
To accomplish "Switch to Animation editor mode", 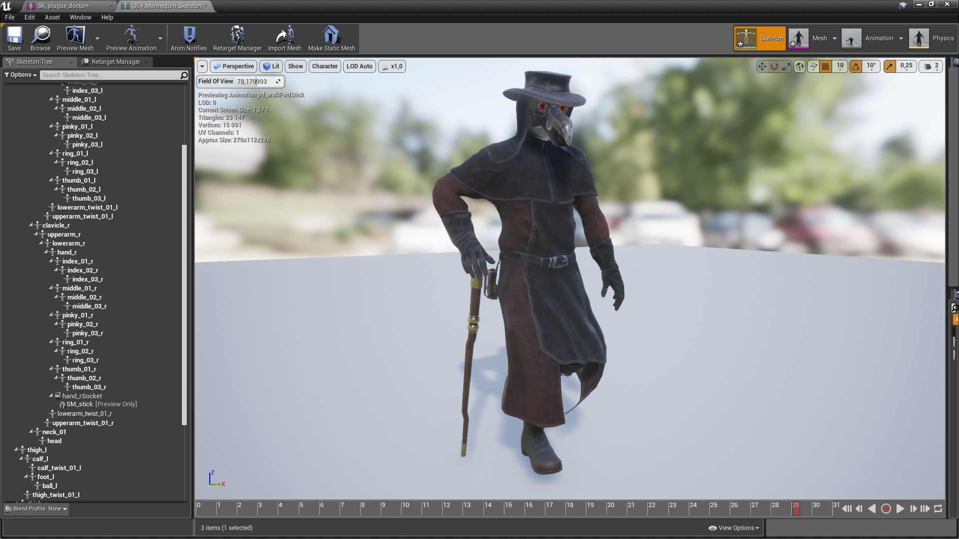I will (x=868, y=38).
